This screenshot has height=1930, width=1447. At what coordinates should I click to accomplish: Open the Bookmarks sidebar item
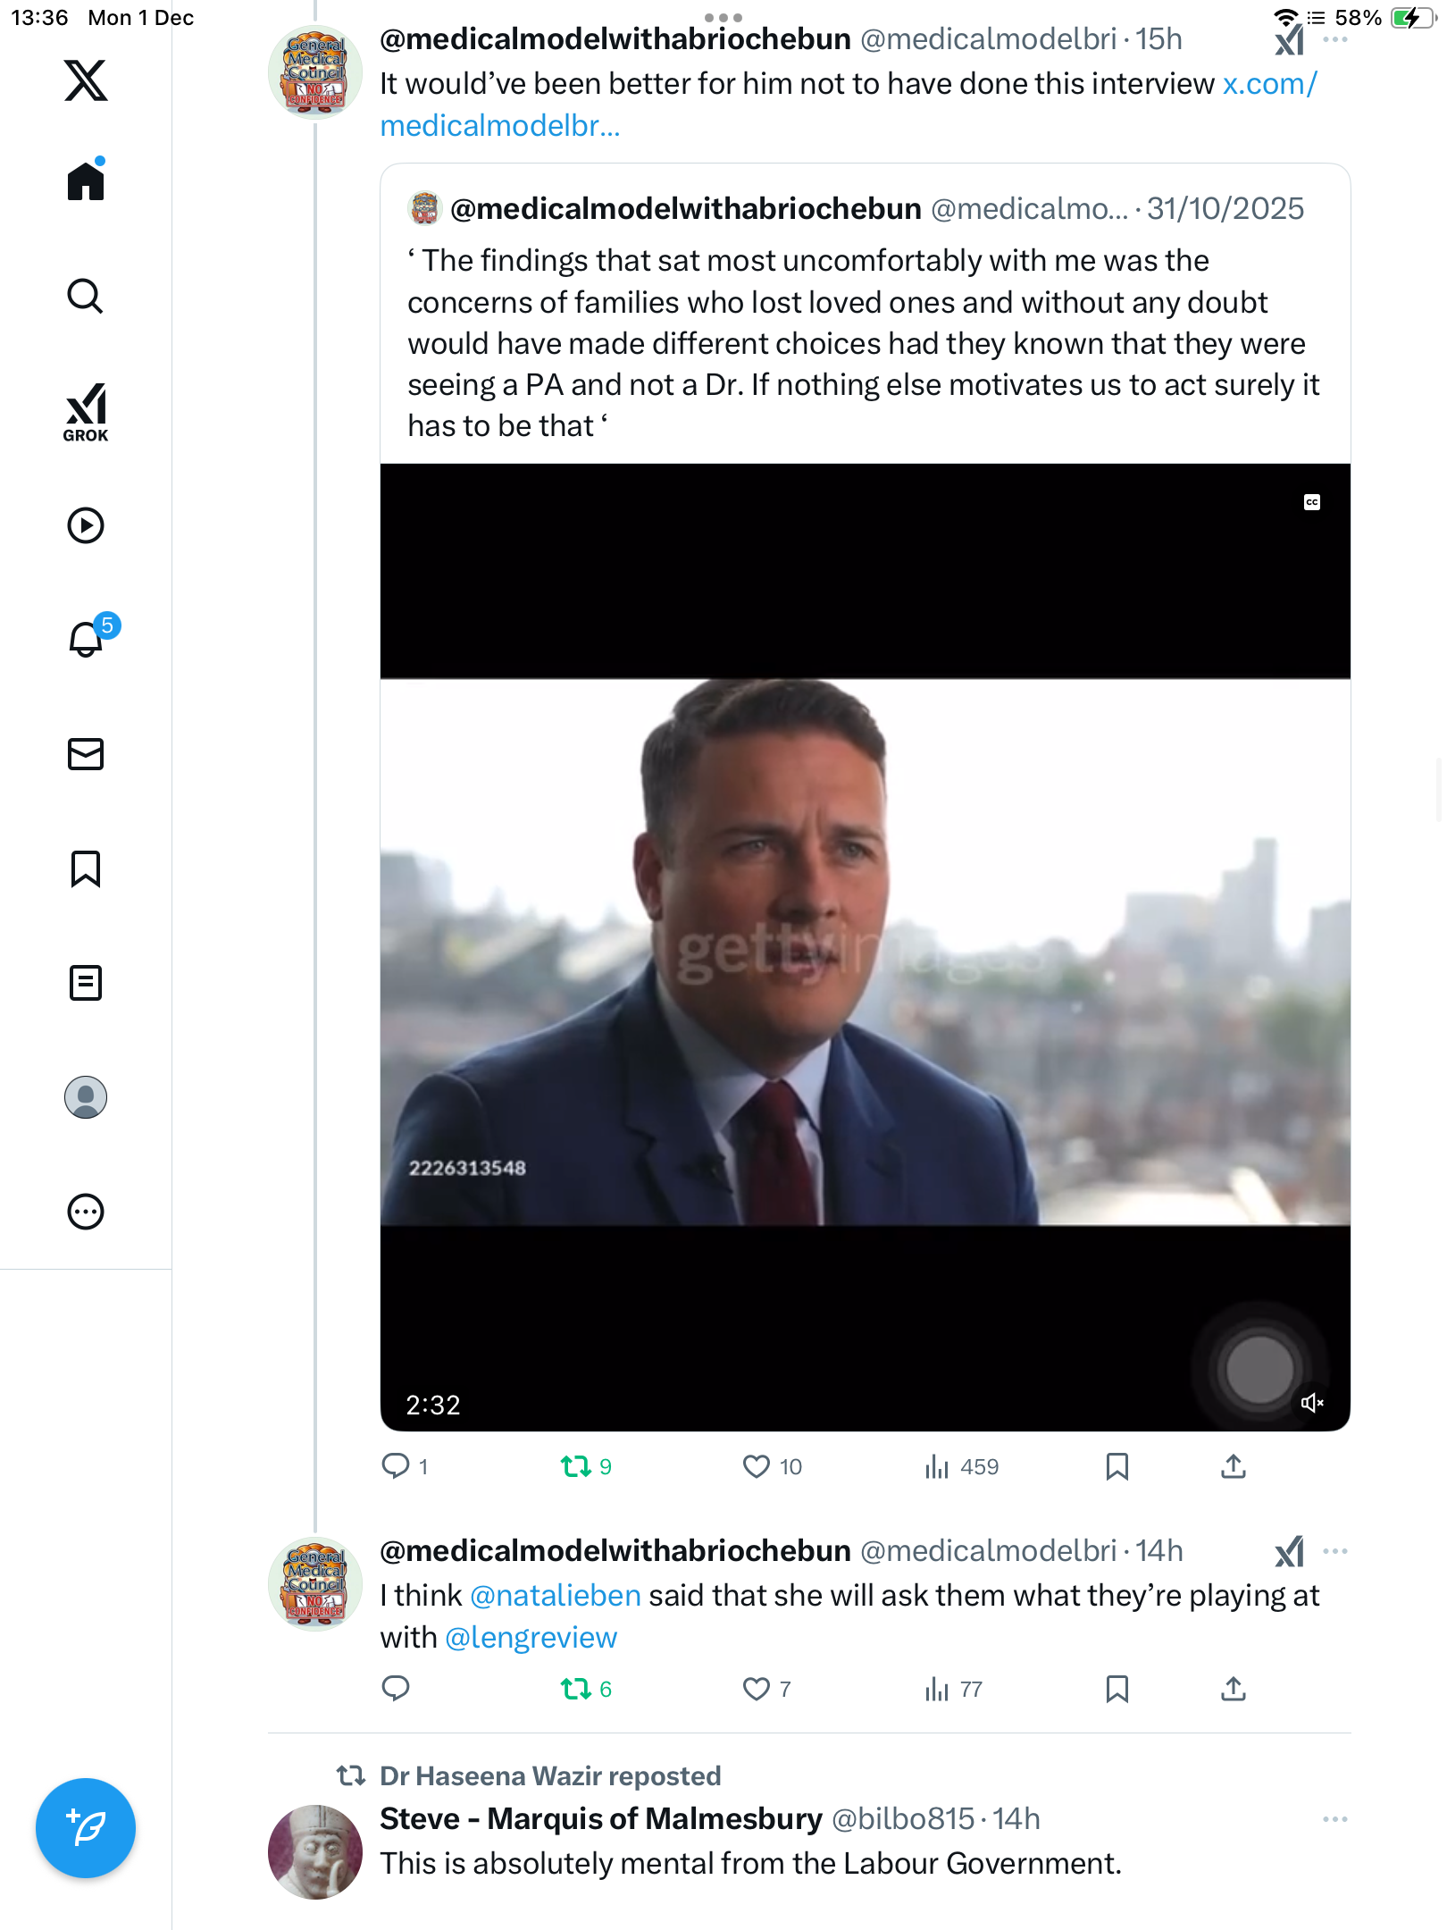point(86,868)
